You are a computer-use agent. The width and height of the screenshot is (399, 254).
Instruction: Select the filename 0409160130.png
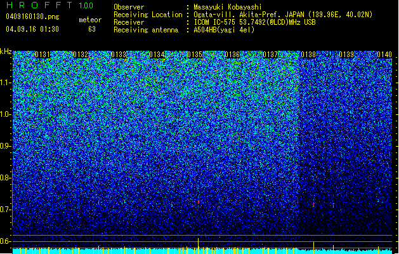point(32,17)
